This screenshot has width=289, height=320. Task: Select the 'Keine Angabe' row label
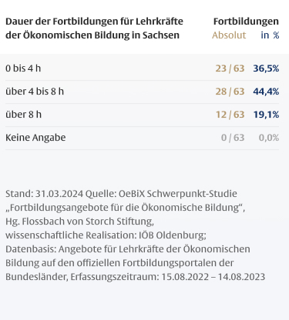(35, 138)
